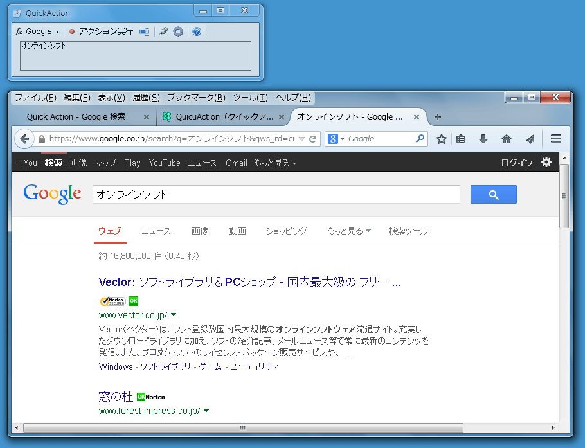Open QuickAction help icon
585x448 pixels.
(197, 31)
